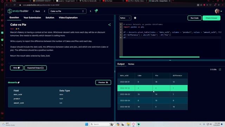Viewport: 225px width, 127px height.
Task: Open the output fullscreen icon
Action: click(220, 69)
